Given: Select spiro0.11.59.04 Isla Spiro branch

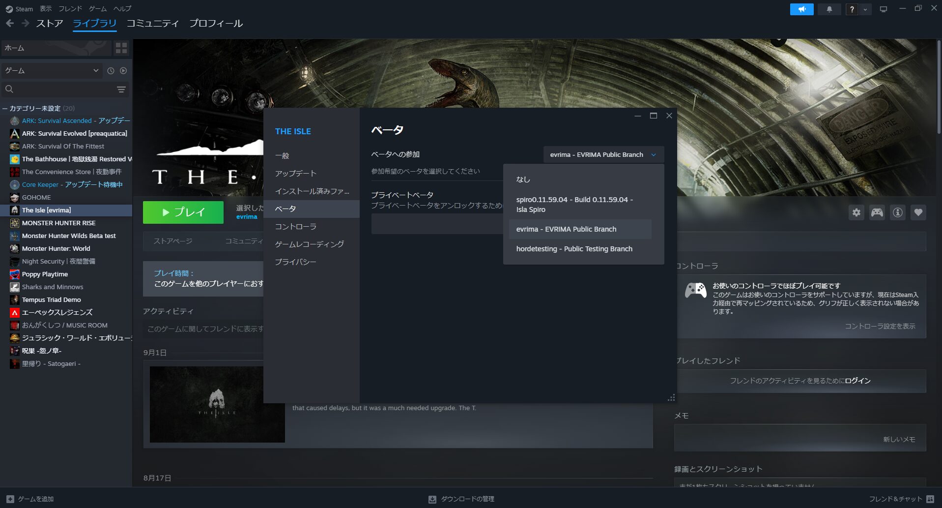Looking at the screenshot, I should click(x=580, y=205).
